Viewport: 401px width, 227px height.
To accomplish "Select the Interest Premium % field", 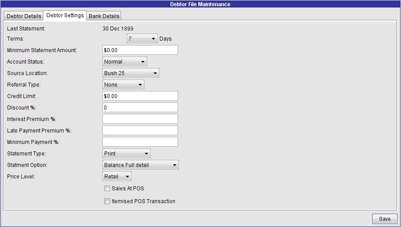I will (140, 119).
